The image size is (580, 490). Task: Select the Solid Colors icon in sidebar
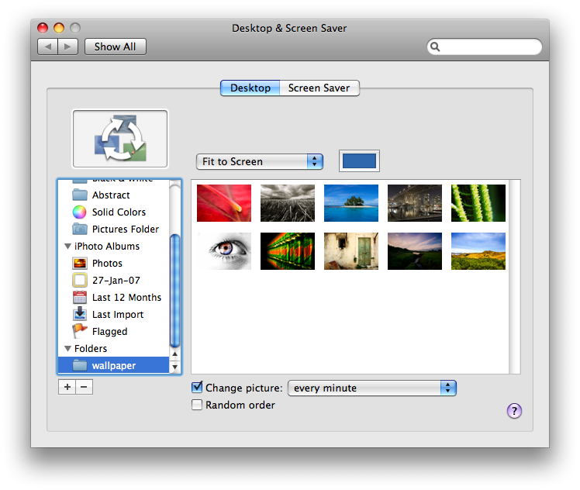point(79,212)
